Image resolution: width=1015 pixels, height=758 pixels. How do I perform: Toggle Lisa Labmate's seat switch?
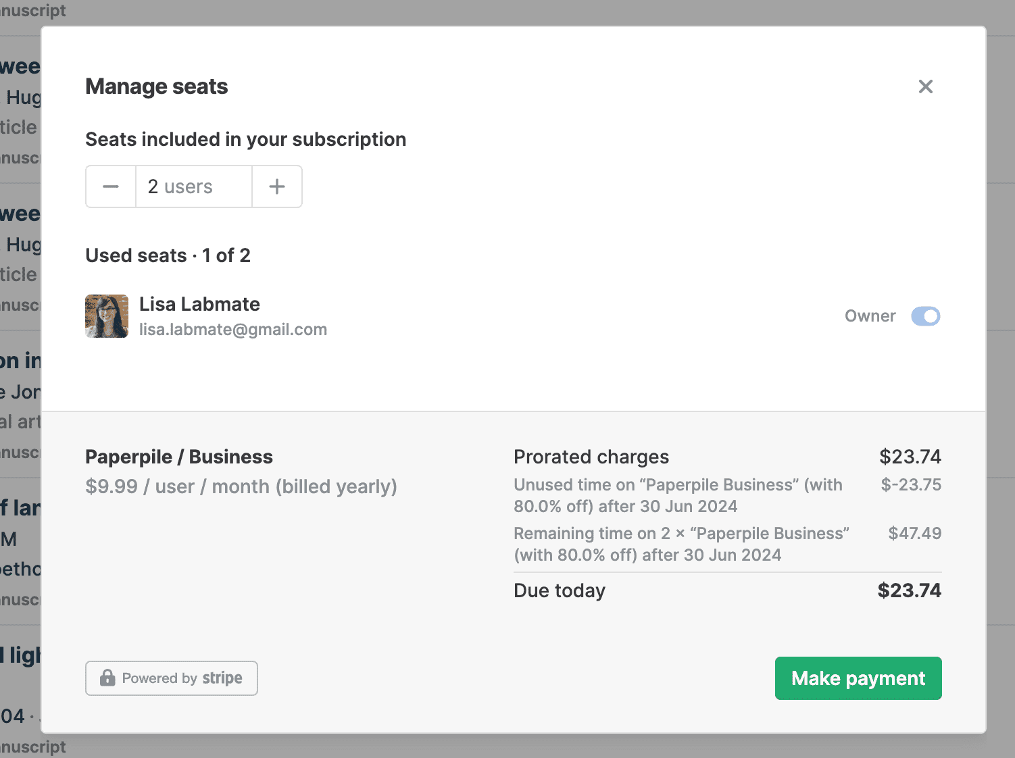click(x=925, y=316)
